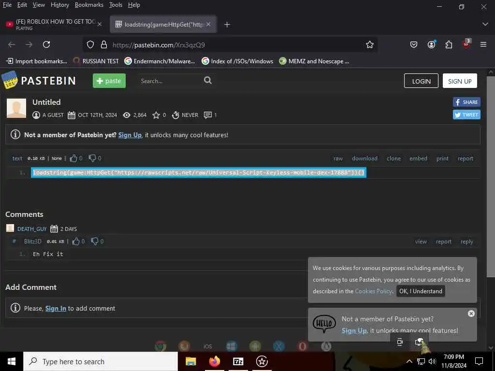Open the View menu
The image size is (495, 371).
click(x=39, y=5)
